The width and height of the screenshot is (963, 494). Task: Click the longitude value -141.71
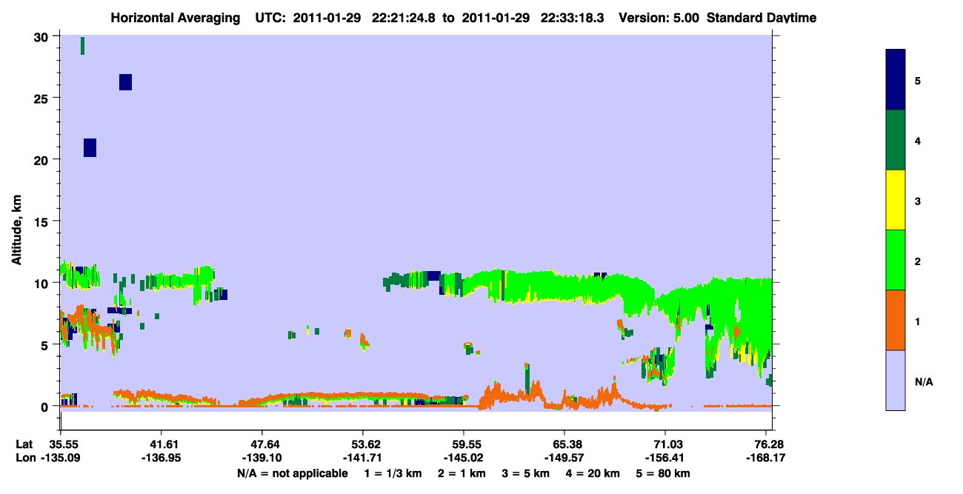click(363, 458)
